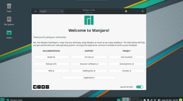Open the Home folder desktop icon
The height and width of the screenshot is (101, 183).
(9, 34)
